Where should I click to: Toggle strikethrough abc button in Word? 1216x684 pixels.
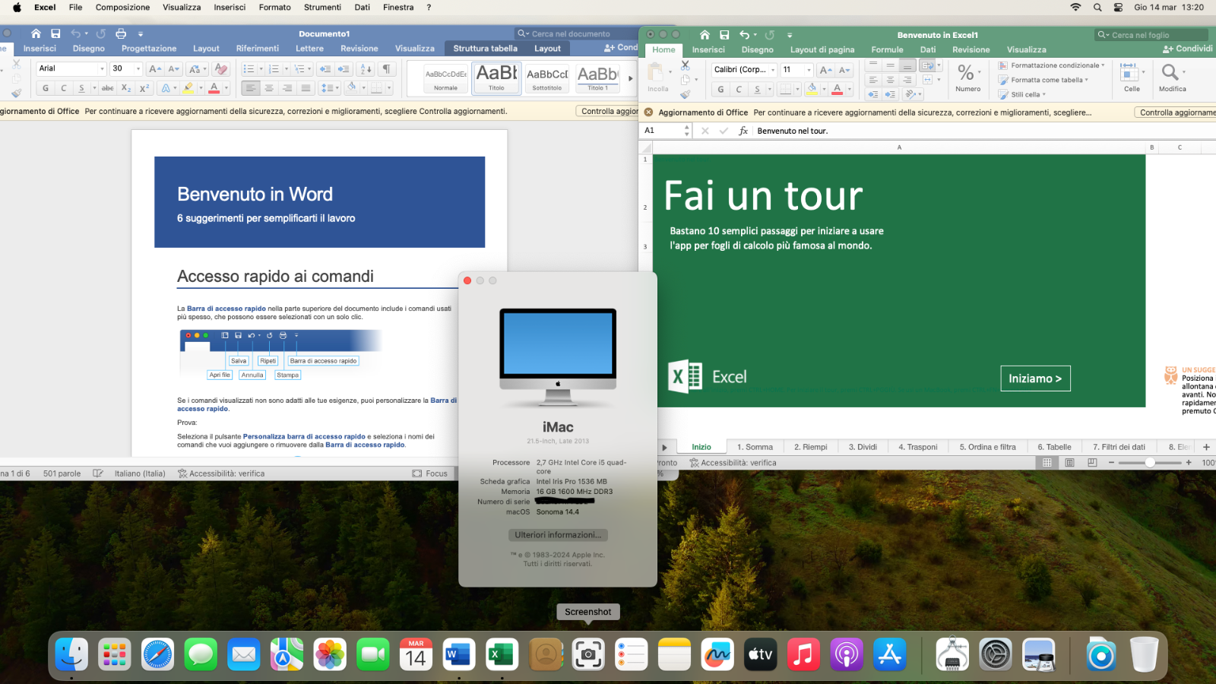[x=108, y=88]
